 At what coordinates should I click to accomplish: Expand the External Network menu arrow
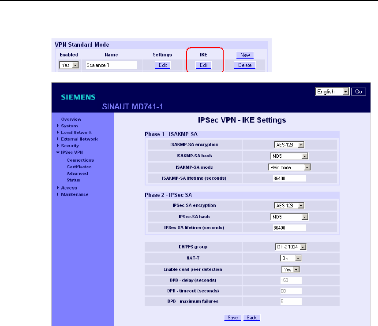click(58, 139)
